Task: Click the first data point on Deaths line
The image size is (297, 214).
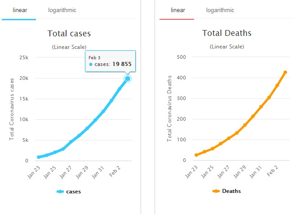Action: pos(196,155)
